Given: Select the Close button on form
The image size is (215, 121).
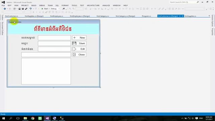Looking at the screenshot, I should (x=79, y=54).
